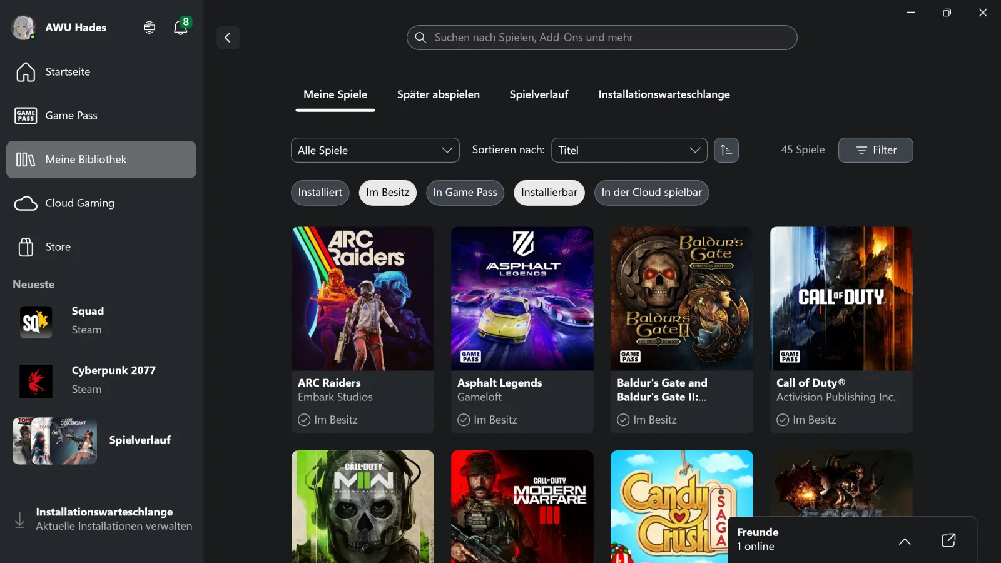This screenshot has height=563, width=1001.
Task: Open the Baldur's Gate cover art
Action: (x=682, y=298)
